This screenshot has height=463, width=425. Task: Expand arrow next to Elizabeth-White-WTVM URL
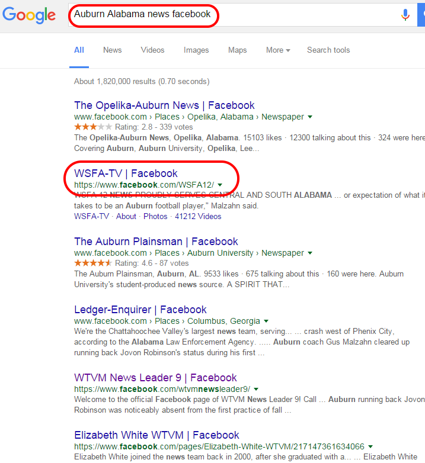tap(370, 447)
